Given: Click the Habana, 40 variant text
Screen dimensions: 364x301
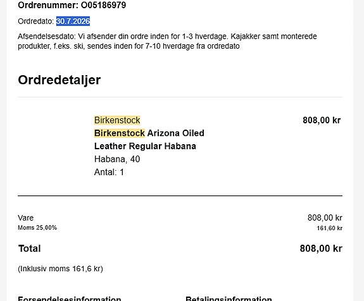Looking at the screenshot, I should click(x=117, y=159).
